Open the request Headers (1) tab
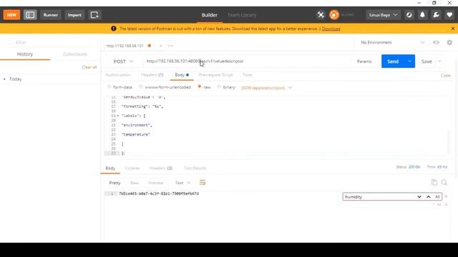The image size is (458, 257). point(152,75)
